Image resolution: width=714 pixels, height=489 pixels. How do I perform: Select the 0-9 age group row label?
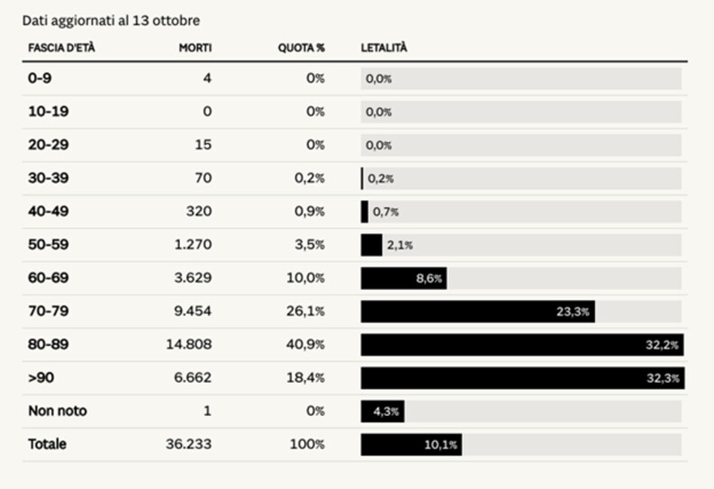pos(41,78)
